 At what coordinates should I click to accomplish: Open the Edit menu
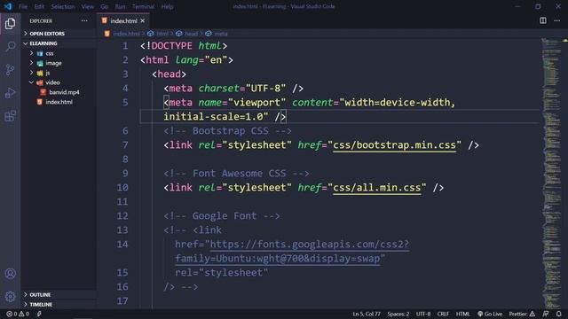39,6
